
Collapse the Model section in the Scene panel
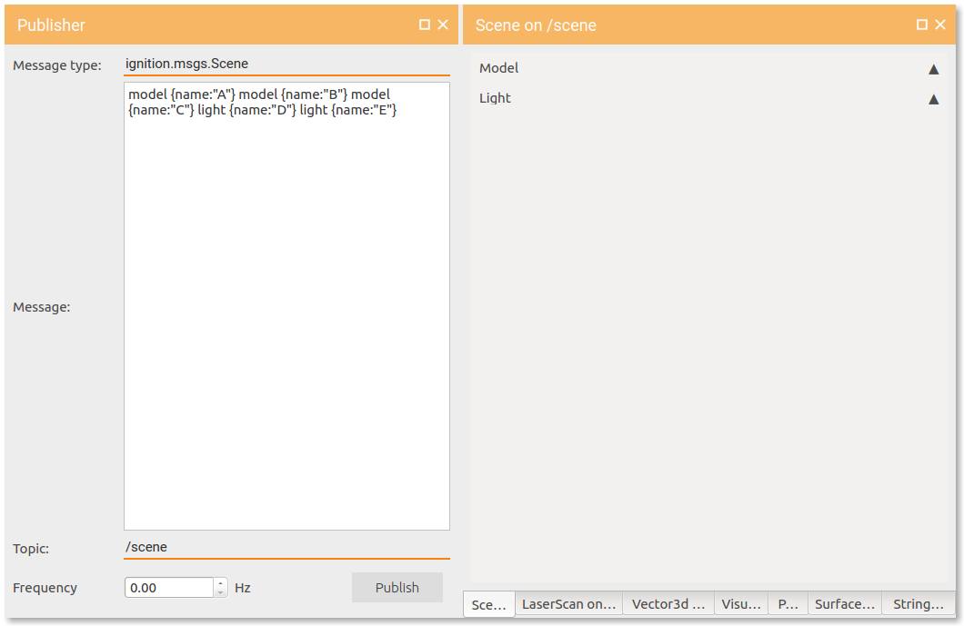[933, 67]
